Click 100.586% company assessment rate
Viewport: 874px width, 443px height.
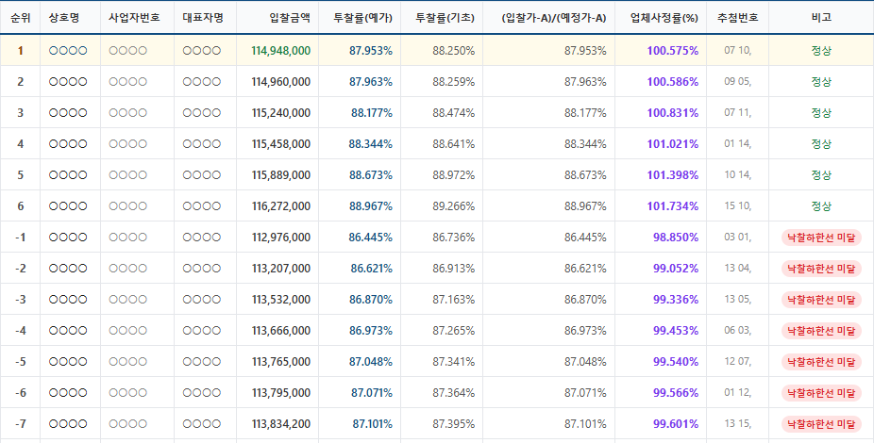[672, 82]
